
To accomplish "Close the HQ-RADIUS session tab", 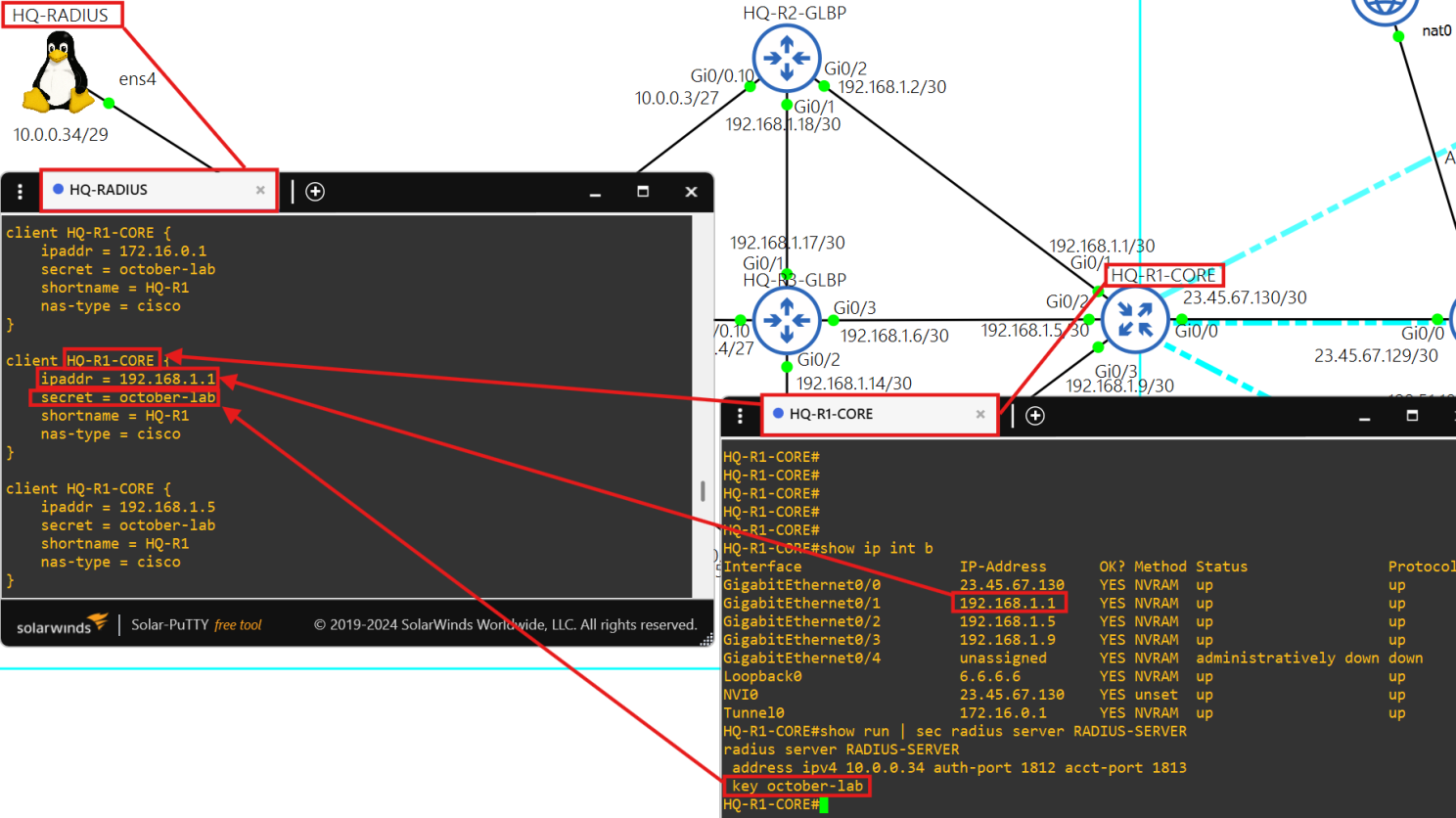I will click(x=260, y=190).
